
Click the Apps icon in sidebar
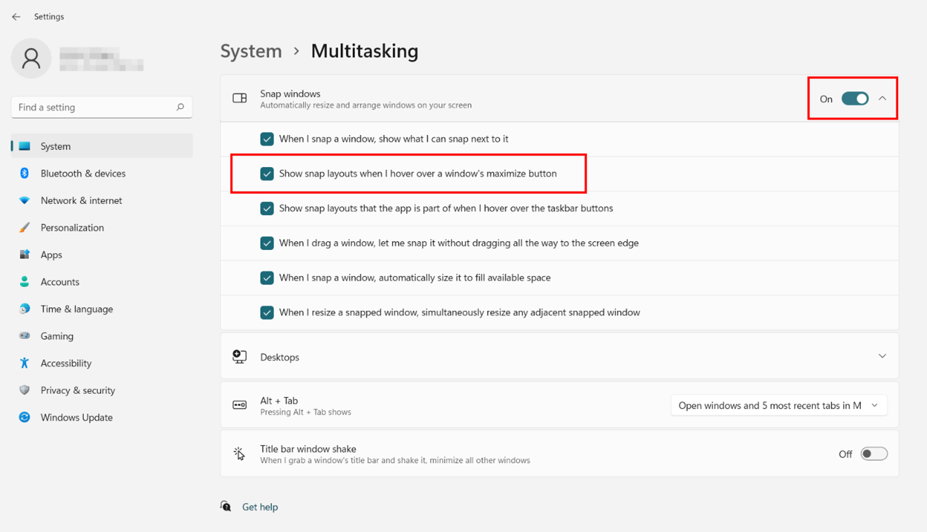[x=25, y=255]
